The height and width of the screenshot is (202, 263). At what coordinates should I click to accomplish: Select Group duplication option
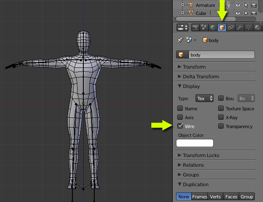(247, 197)
